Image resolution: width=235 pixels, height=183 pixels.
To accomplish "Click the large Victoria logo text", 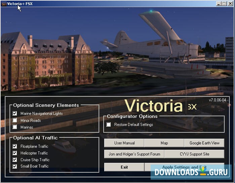I will click(x=153, y=106).
